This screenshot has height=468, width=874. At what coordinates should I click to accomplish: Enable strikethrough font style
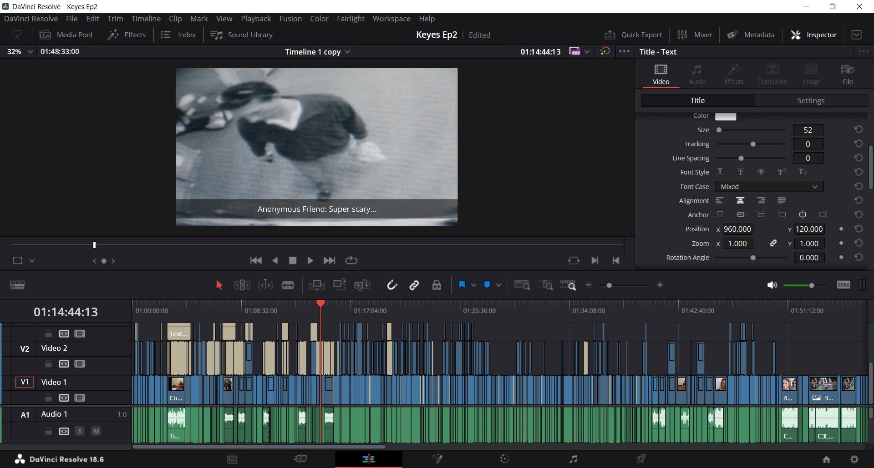pos(761,172)
